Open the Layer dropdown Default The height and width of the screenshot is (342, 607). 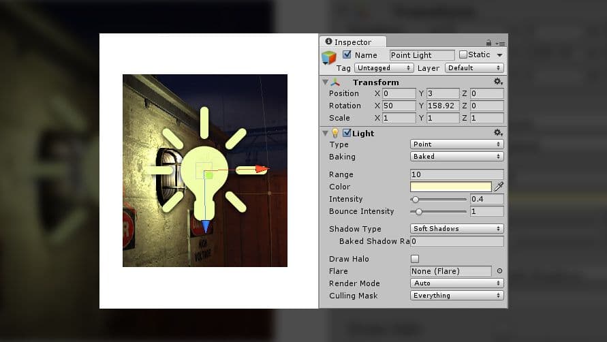pyautogui.click(x=474, y=67)
